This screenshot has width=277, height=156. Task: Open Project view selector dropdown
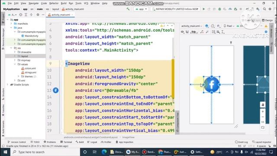13,15
